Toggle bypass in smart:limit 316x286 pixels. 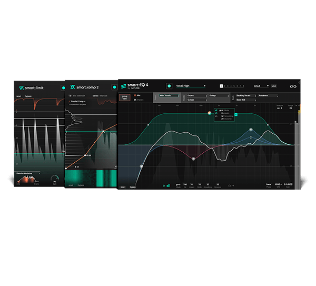tap(28, 96)
